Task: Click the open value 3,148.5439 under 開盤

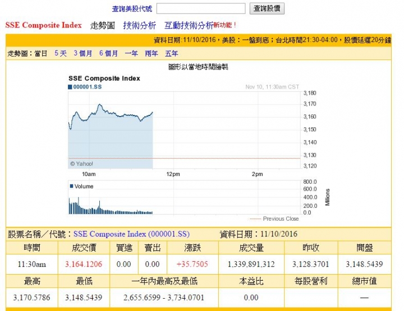Action: coord(364,264)
